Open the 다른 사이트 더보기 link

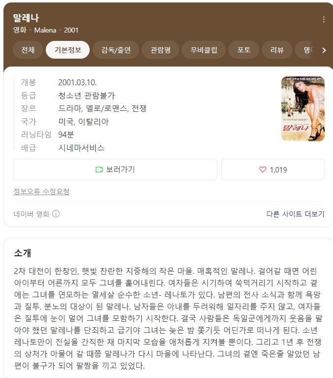[296, 214]
